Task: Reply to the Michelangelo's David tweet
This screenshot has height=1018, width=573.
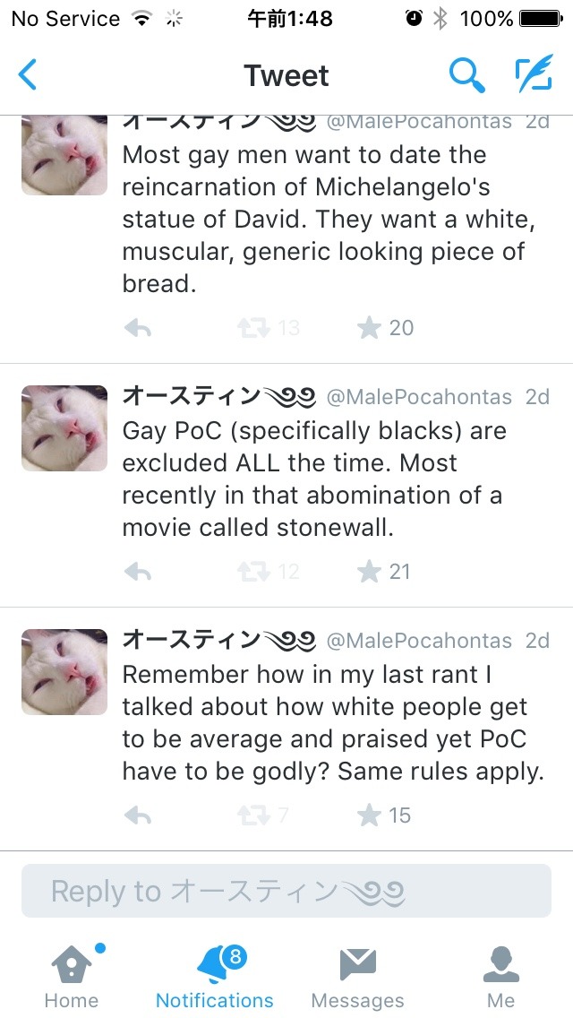Action: click(138, 328)
